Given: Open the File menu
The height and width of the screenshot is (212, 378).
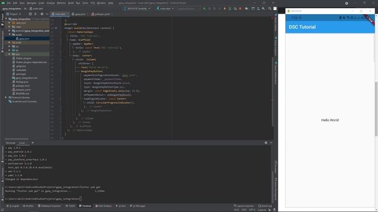Looking at the screenshot, I should coord(9,3).
